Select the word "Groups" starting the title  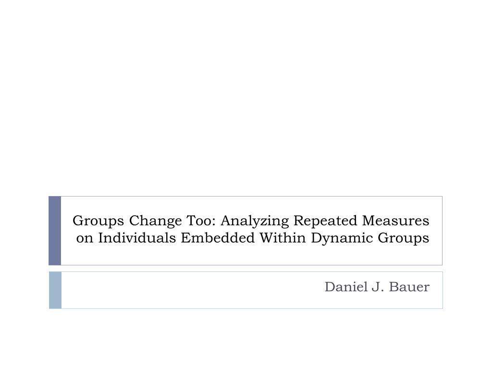98,221
